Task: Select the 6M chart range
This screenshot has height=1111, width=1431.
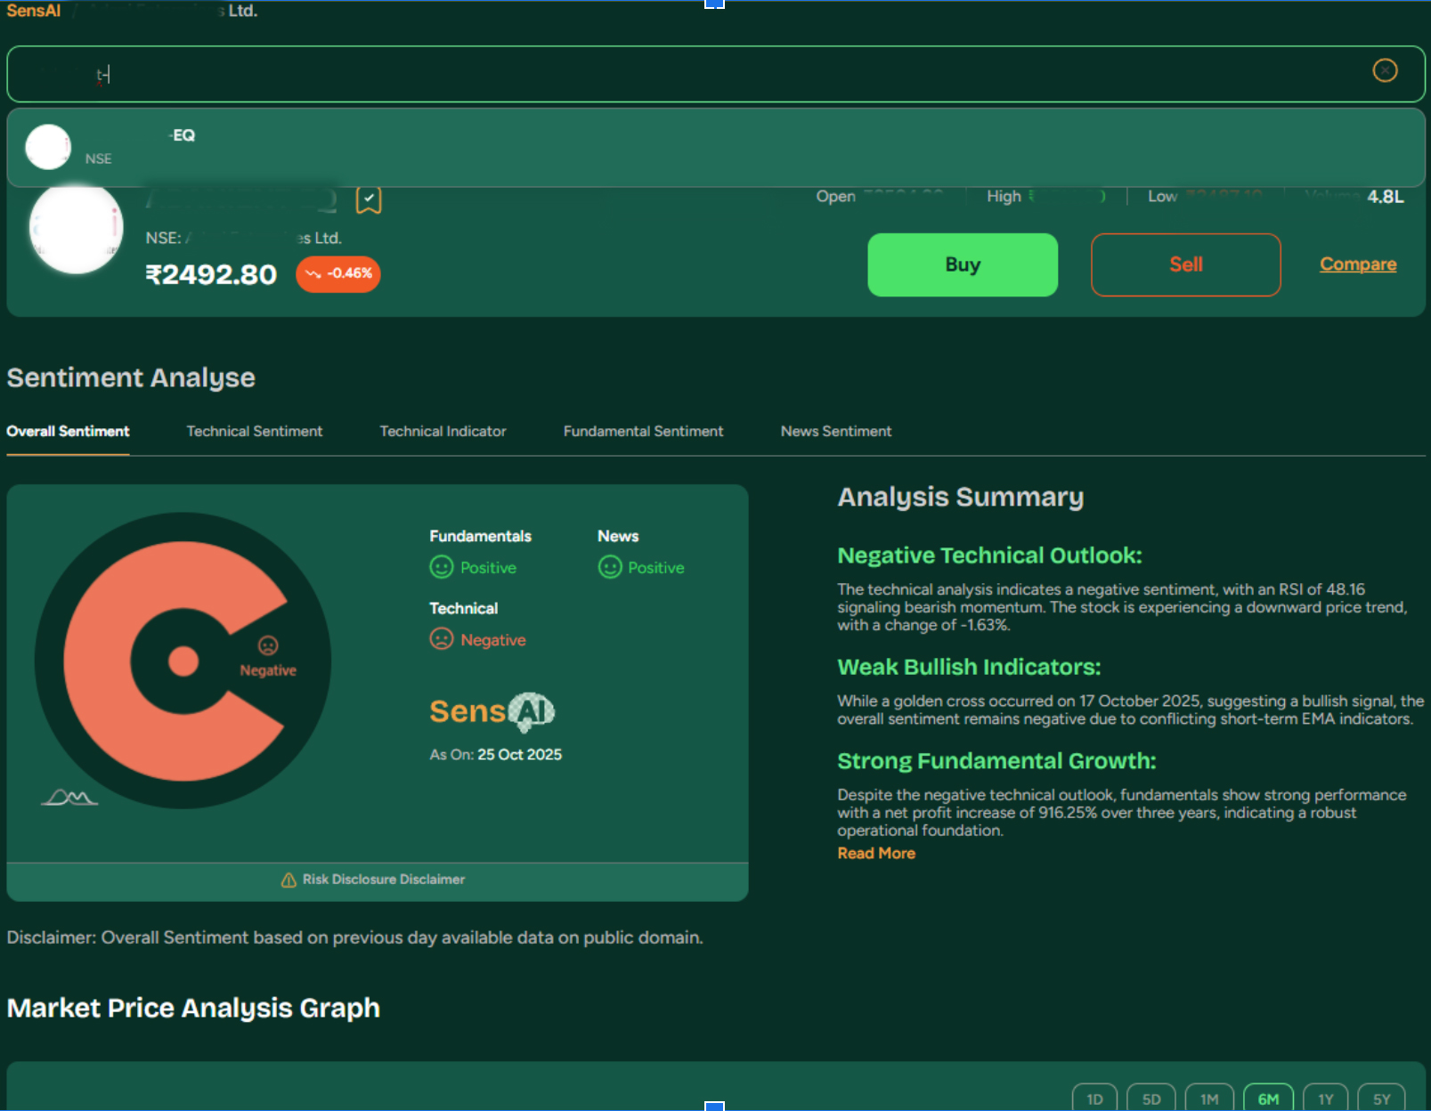Action: click(1268, 1099)
